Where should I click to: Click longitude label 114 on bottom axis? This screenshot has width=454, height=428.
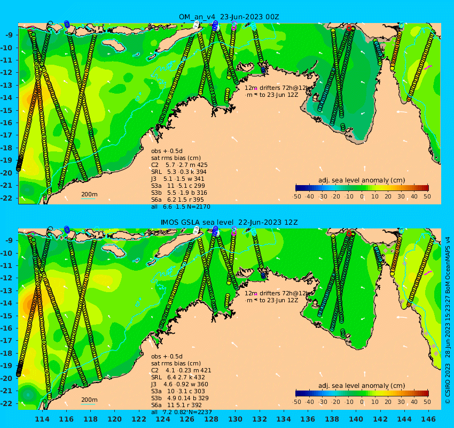tap(42, 419)
